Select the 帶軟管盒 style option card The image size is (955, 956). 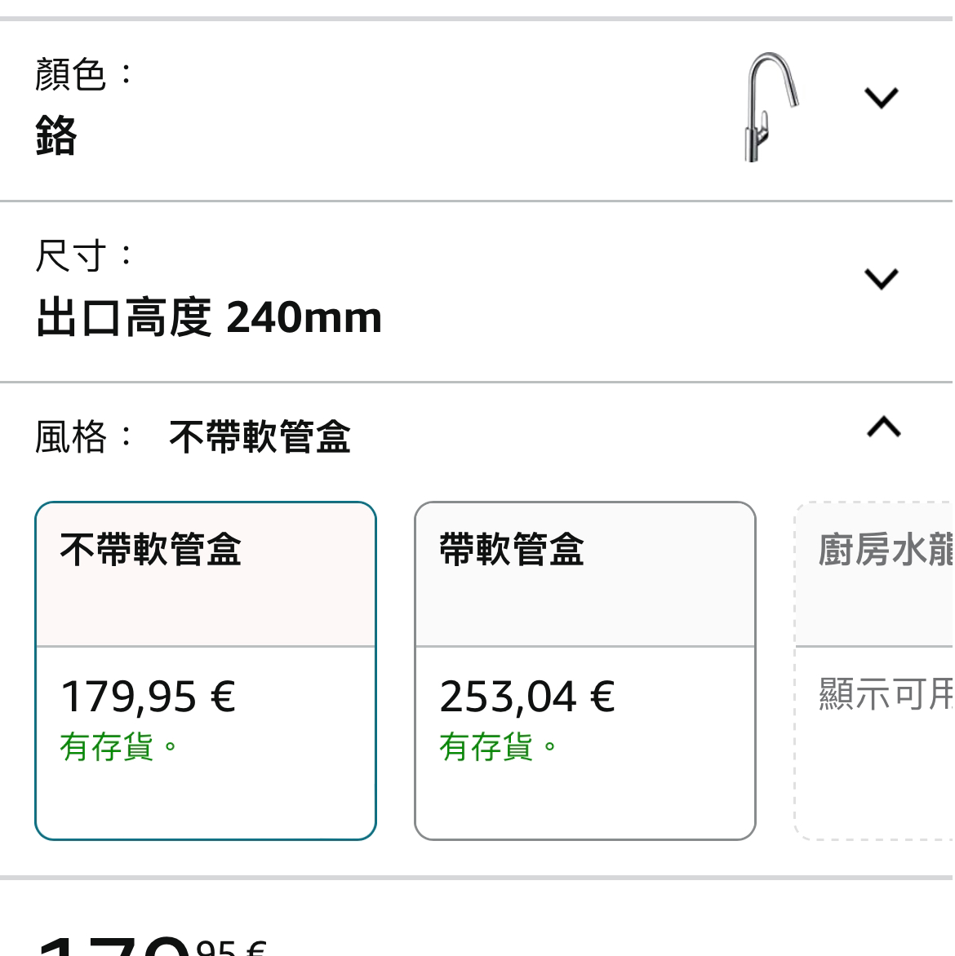coord(585,671)
